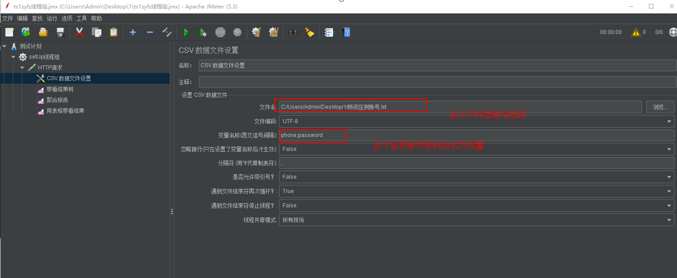Collapse all tree nodes with minus icon

point(150,32)
